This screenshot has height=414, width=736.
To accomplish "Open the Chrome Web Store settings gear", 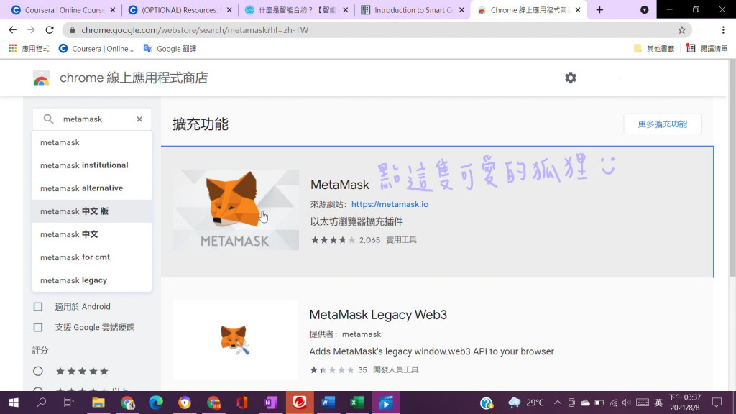I will pyautogui.click(x=570, y=78).
